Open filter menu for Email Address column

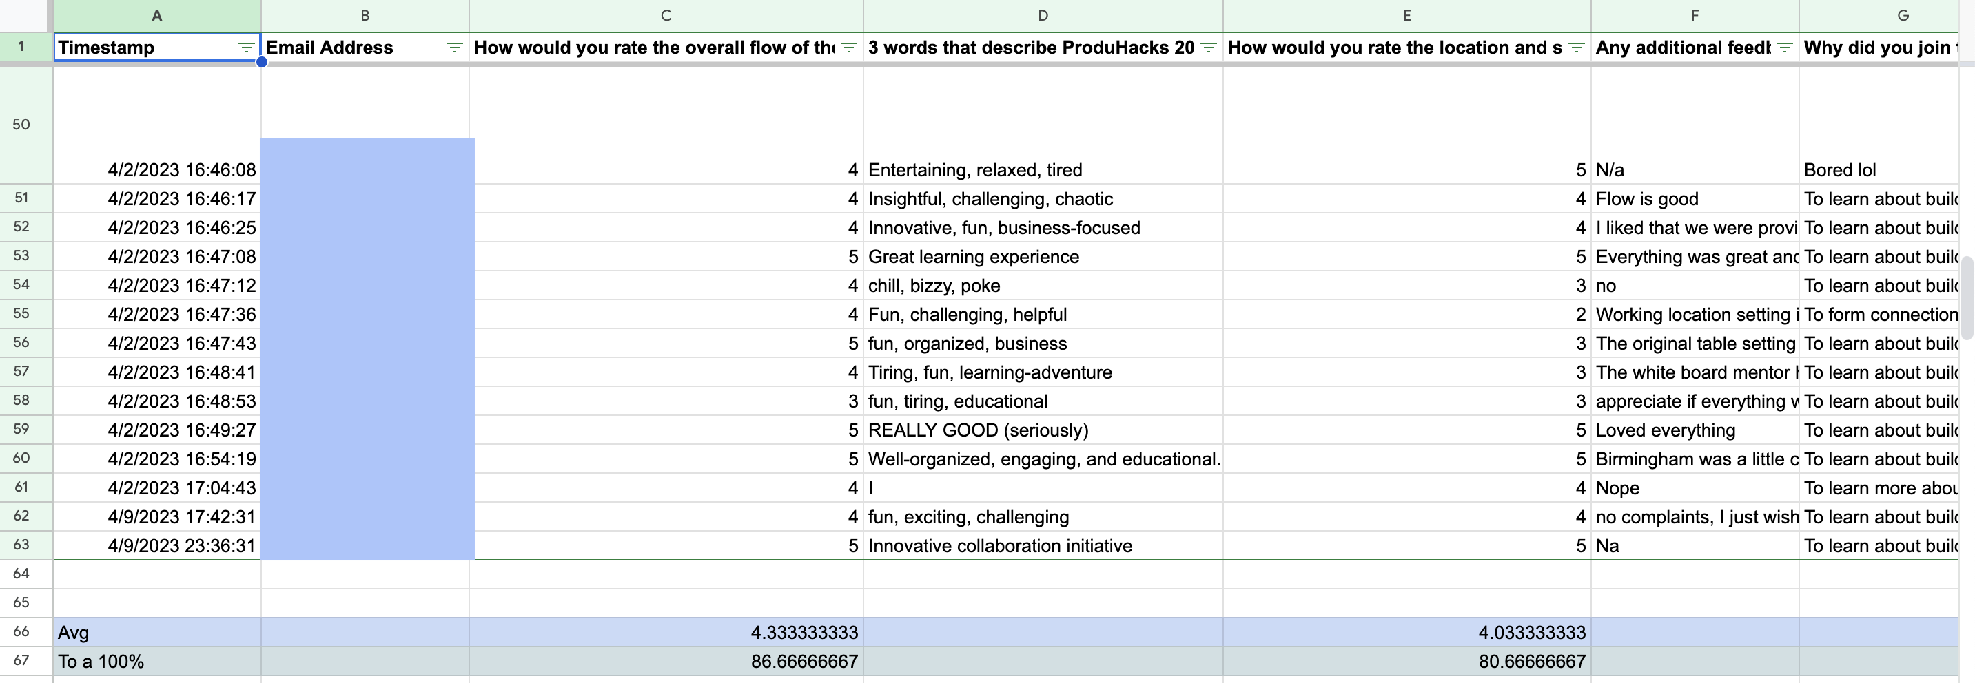[x=454, y=48]
